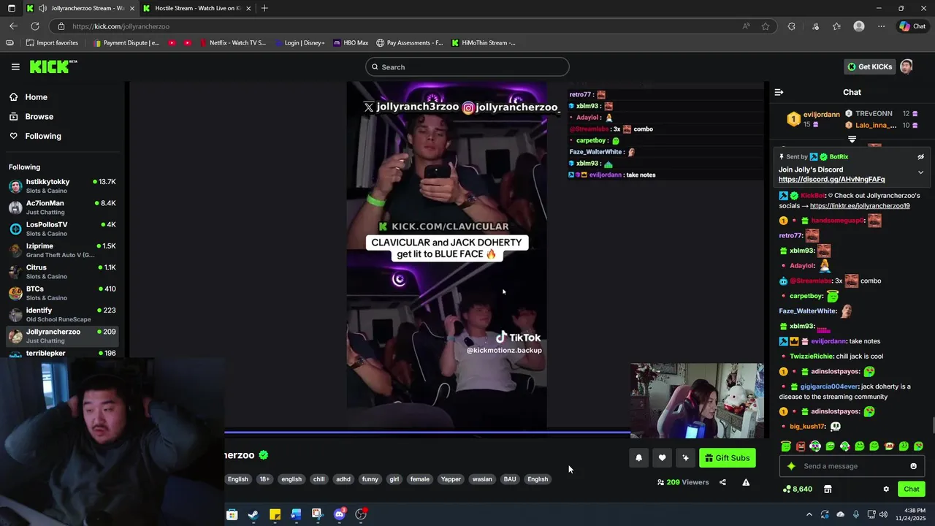
Task: Open the Login | Disney+ bookmark
Action: (x=299, y=42)
